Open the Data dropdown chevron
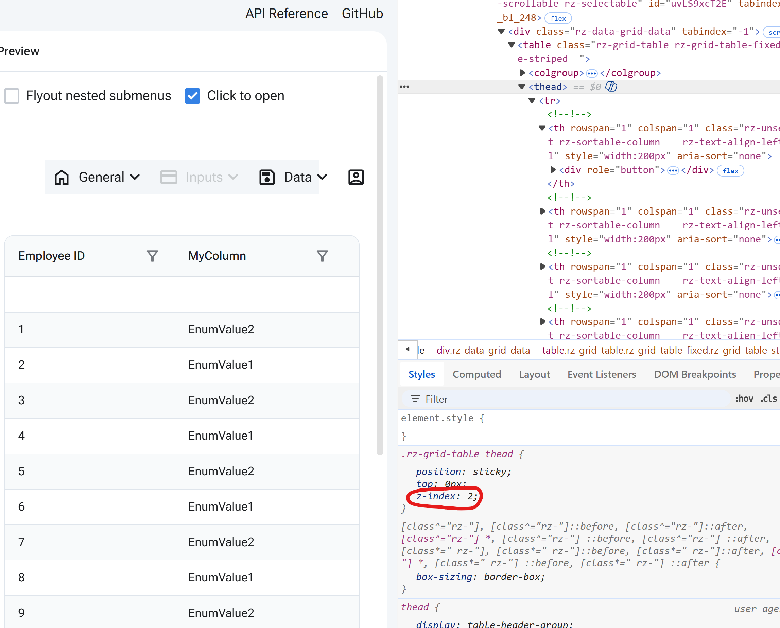The height and width of the screenshot is (628, 780). pos(322,177)
